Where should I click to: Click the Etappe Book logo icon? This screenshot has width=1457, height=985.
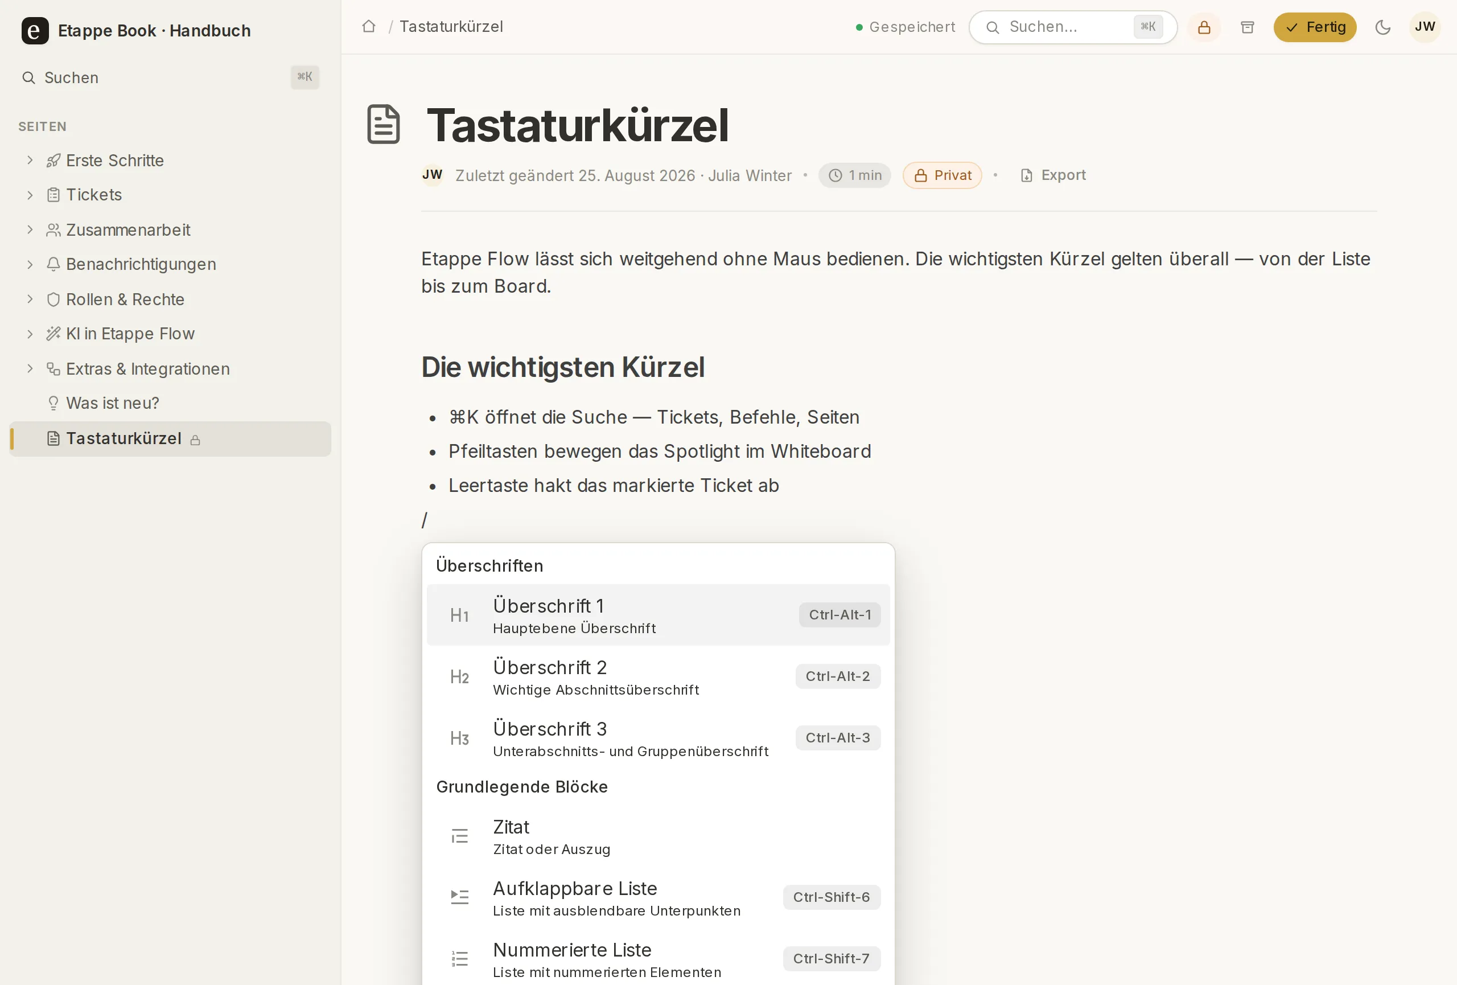coord(35,30)
